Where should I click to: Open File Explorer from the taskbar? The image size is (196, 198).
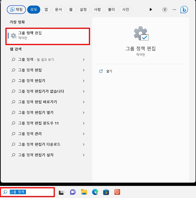[x=84, y=192]
